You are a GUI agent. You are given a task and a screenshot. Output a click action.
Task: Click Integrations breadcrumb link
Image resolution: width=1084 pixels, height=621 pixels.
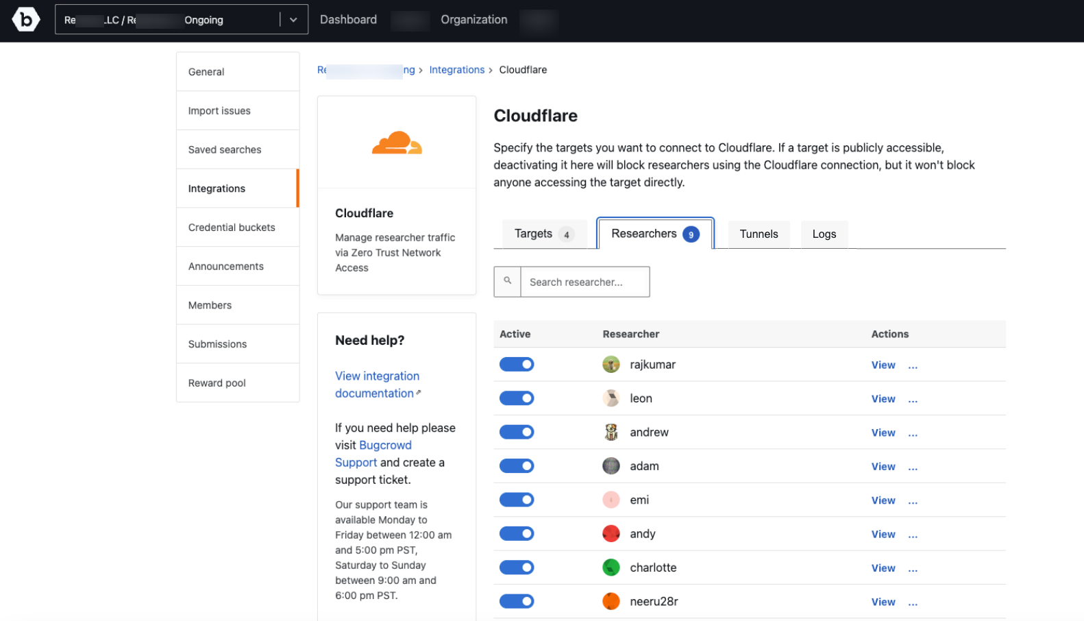click(x=456, y=70)
